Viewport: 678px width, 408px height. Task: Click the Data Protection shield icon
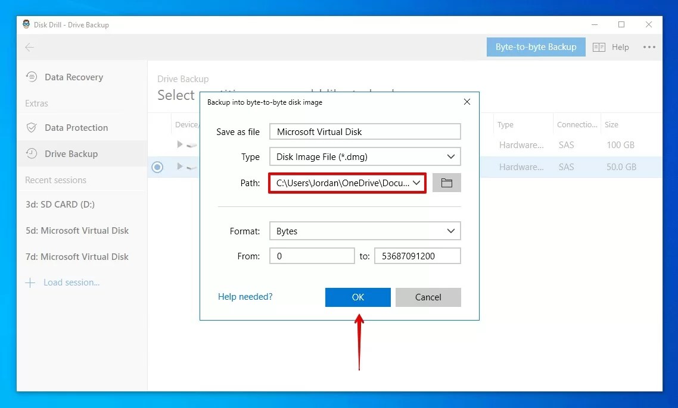30,127
